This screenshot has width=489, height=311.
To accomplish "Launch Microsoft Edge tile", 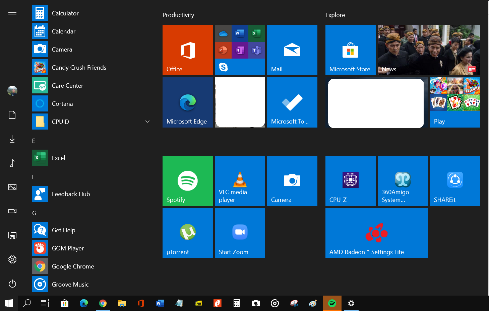I will pos(188,102).
